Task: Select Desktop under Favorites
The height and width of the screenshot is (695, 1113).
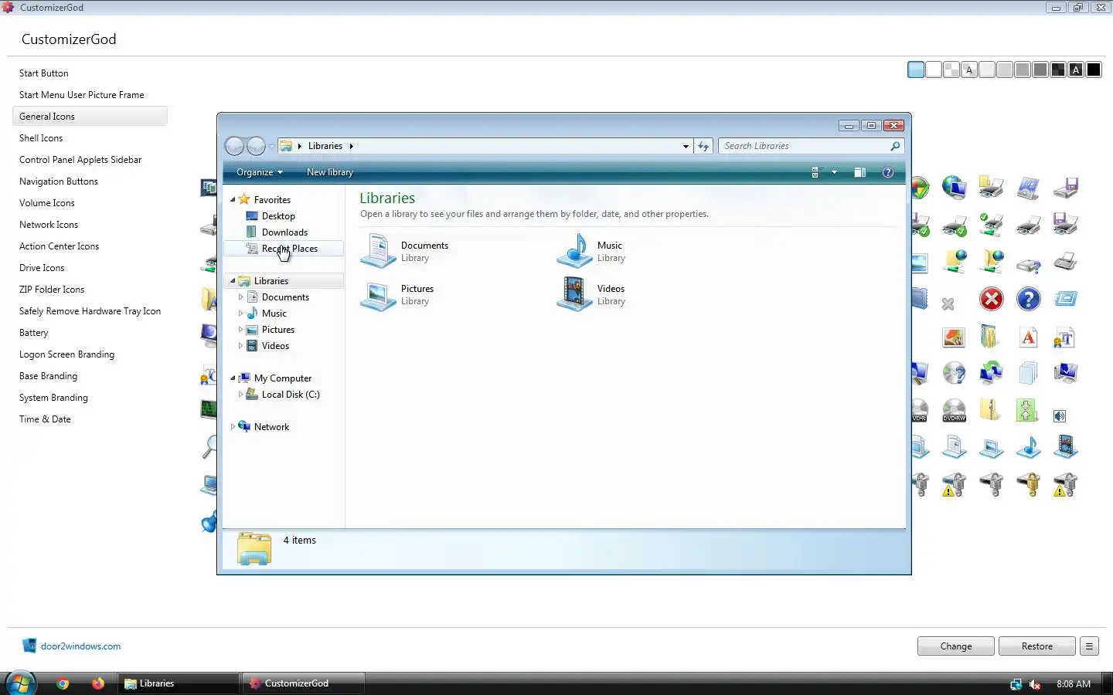Action: pyautogui.click(x=278, y=216)
